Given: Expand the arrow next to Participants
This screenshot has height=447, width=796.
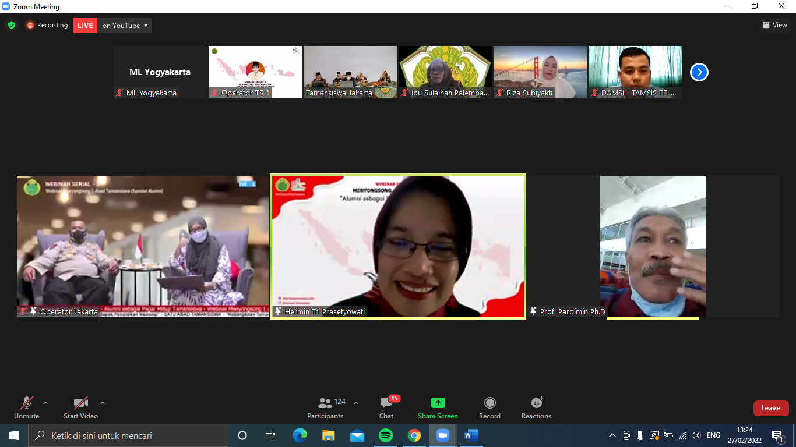Looking at the screenshot, I should point(356,403).
